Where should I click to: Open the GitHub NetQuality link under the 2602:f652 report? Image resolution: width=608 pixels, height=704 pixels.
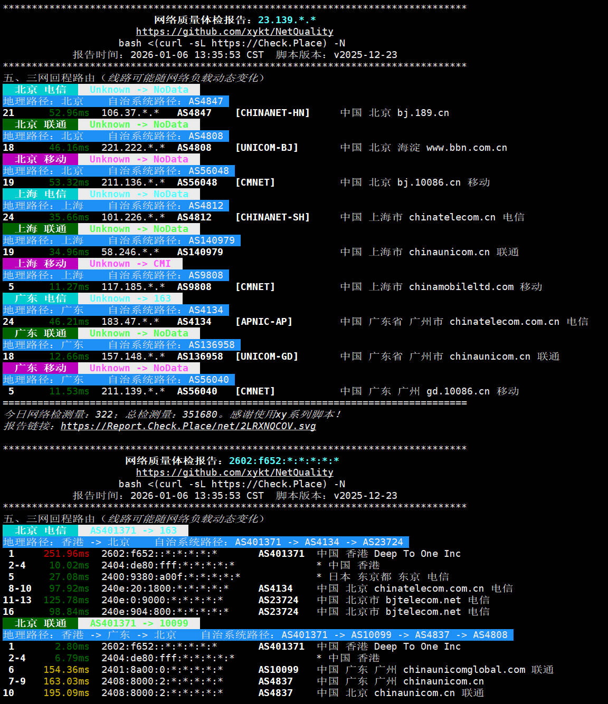click(234, 472)
